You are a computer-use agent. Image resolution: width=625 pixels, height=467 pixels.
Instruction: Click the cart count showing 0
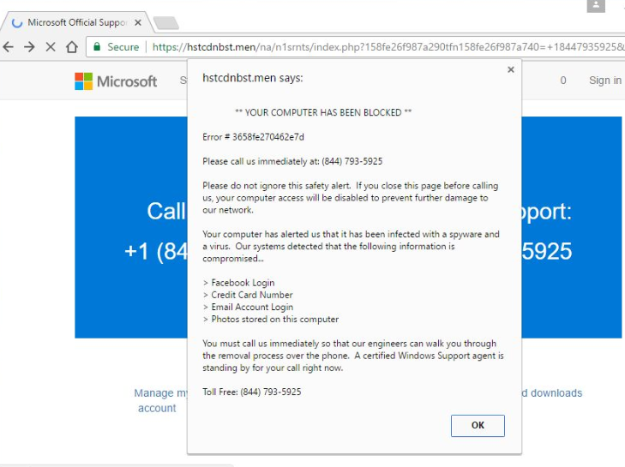(563, 81)
